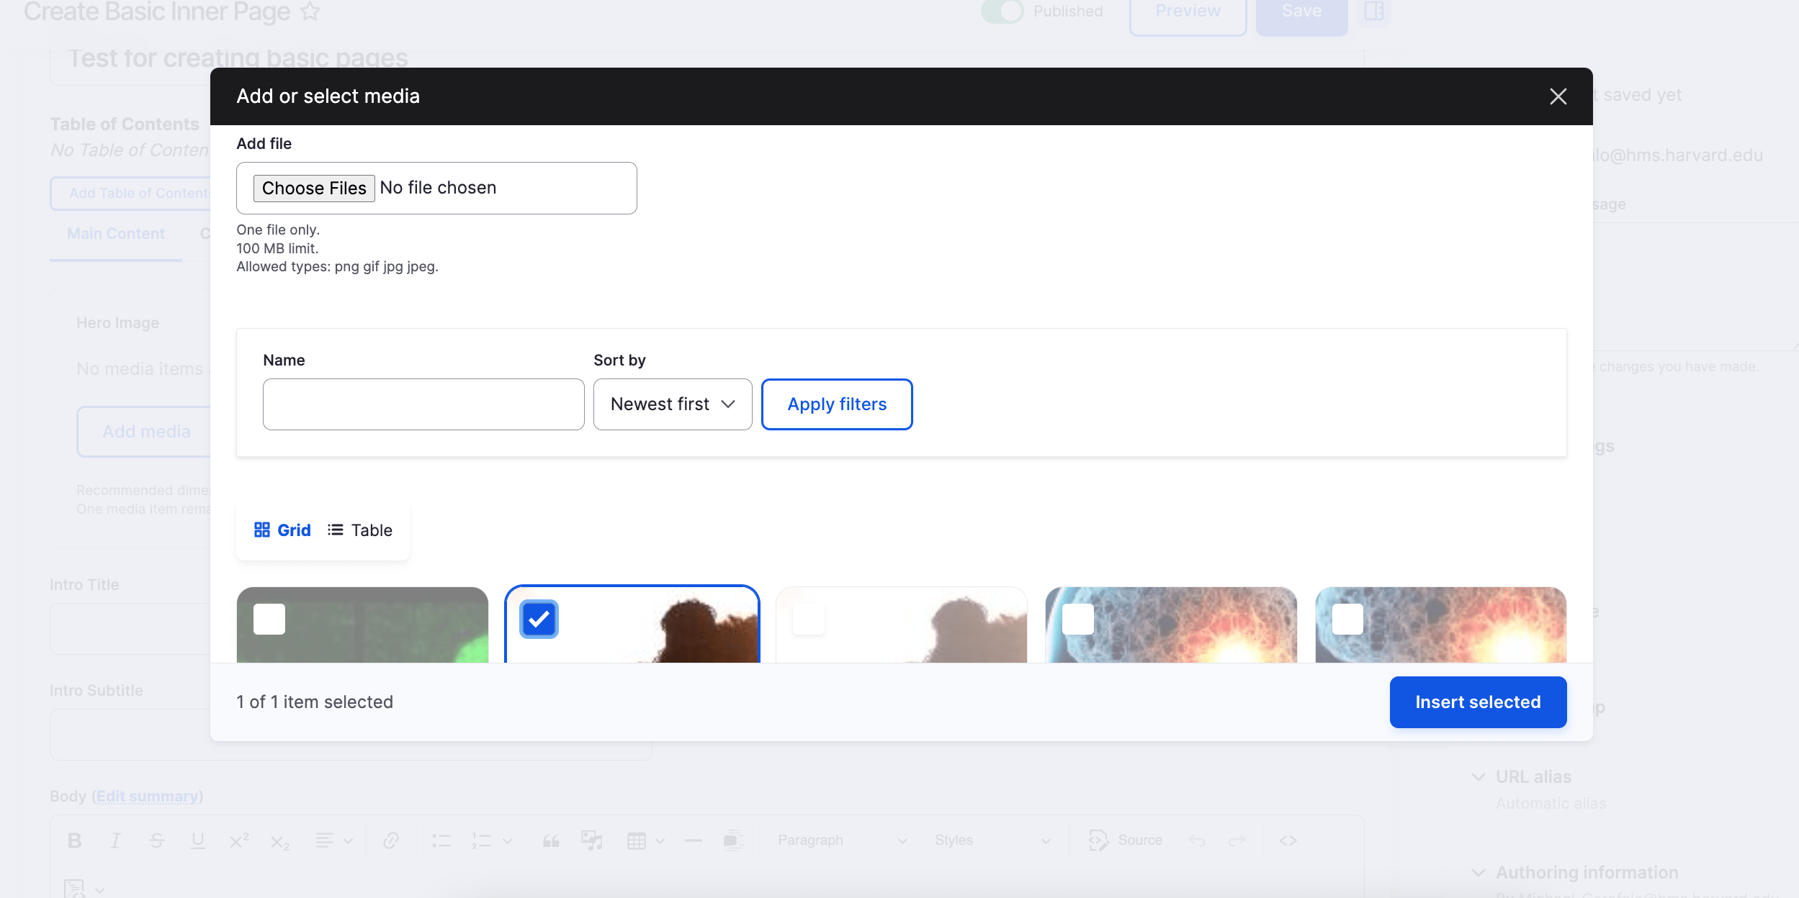The width and height of the screenshot is (1799, 898).
Task: Switch to Grid view icon
Action: (x=262, y=530)
